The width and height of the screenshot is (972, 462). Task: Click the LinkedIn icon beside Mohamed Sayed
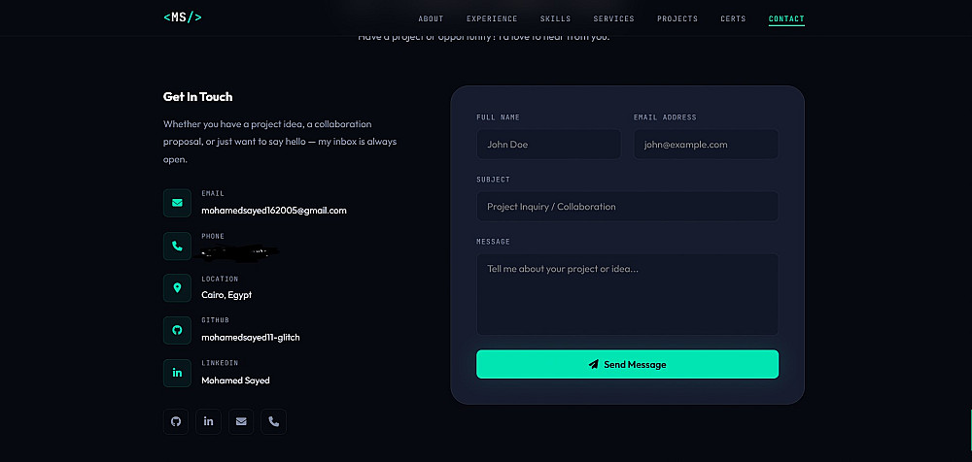(177, 373)
